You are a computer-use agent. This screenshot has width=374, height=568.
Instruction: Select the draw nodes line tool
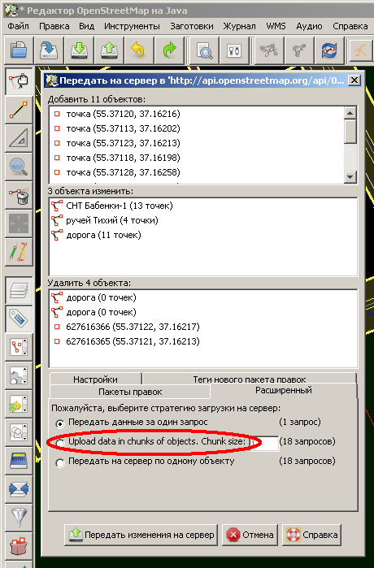(19, 110)
